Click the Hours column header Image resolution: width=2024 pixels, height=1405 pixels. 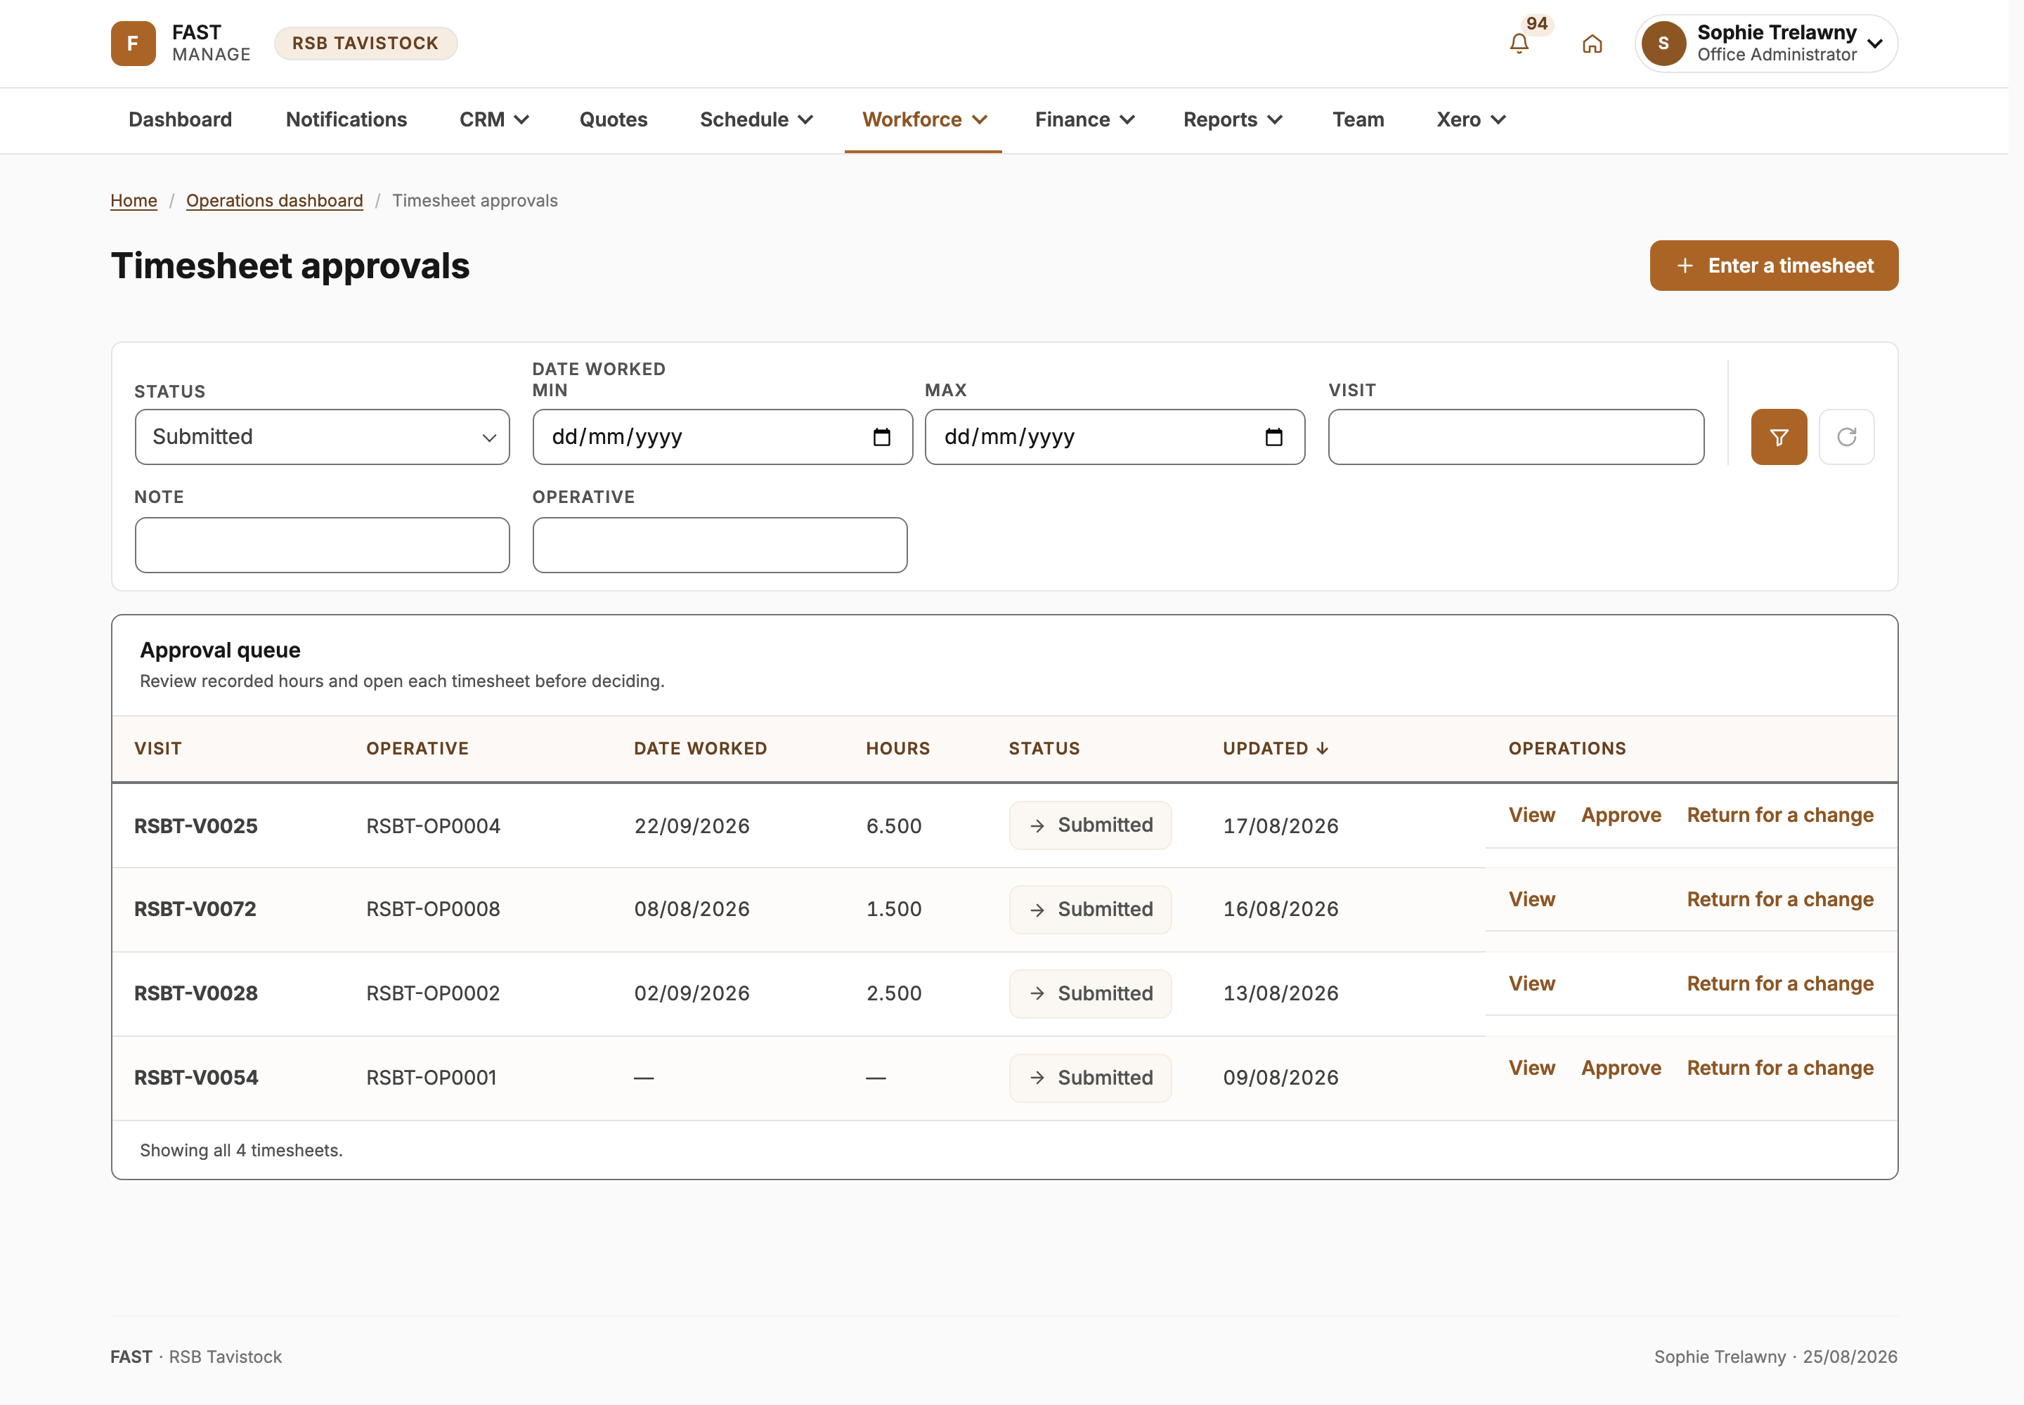point(897,748)
